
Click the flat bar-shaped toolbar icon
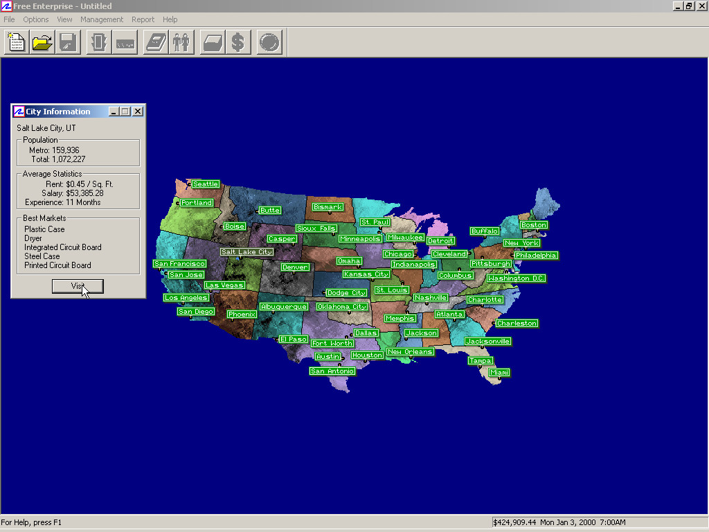(125, 42)
